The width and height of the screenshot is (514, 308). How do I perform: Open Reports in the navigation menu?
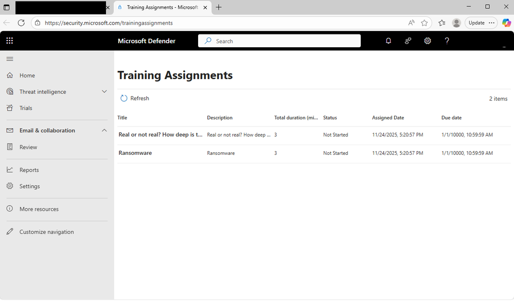(29, 170)
